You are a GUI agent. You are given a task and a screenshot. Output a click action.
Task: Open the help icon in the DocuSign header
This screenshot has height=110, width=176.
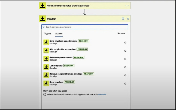(123, 19)
